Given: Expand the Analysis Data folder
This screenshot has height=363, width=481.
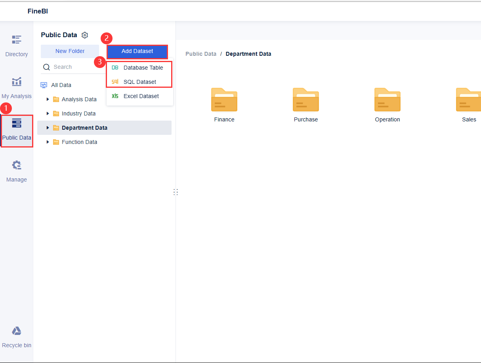Looking at the screenshot, I should coord(48,99).
